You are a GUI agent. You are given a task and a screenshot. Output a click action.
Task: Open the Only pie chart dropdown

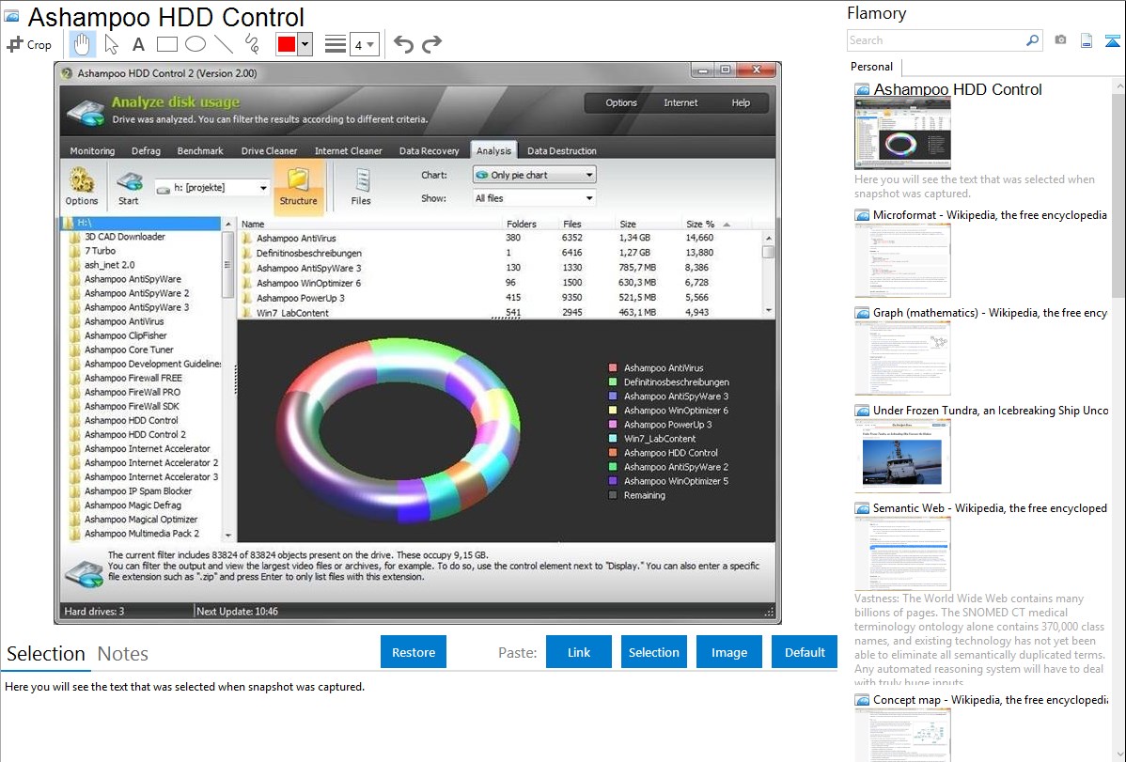point(534,175)
